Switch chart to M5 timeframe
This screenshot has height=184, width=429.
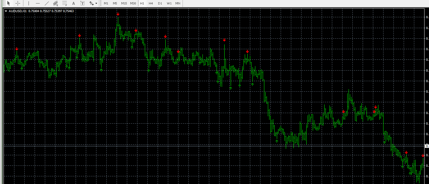point(115,3)
